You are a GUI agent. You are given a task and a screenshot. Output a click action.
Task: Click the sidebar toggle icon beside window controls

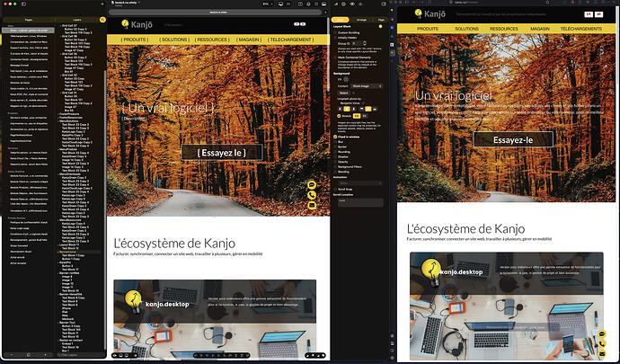pos(23,4)
